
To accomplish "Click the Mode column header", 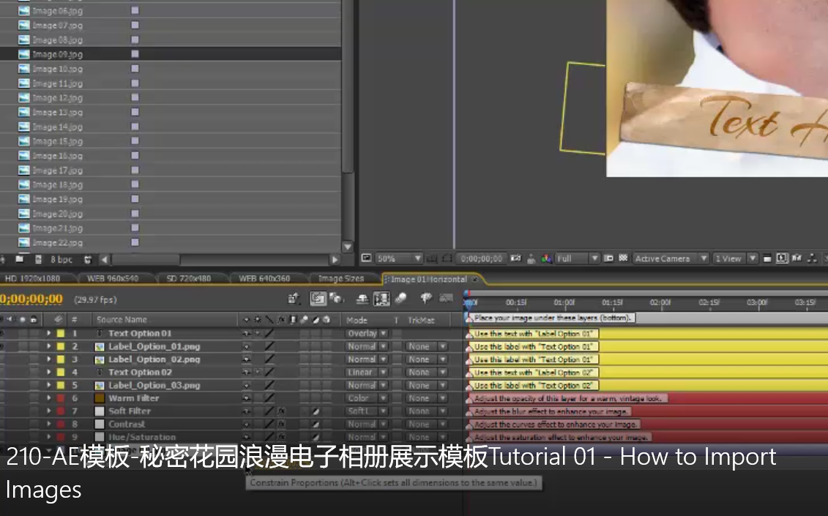I will pyautogui.click(x=357, y=320).
